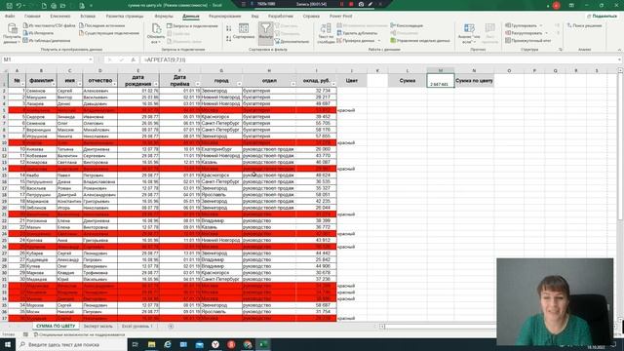The height and width of the screenshot is (351, 624).
Task: Switch to the Разработчик ribbon tab
Action: point(281,17)
